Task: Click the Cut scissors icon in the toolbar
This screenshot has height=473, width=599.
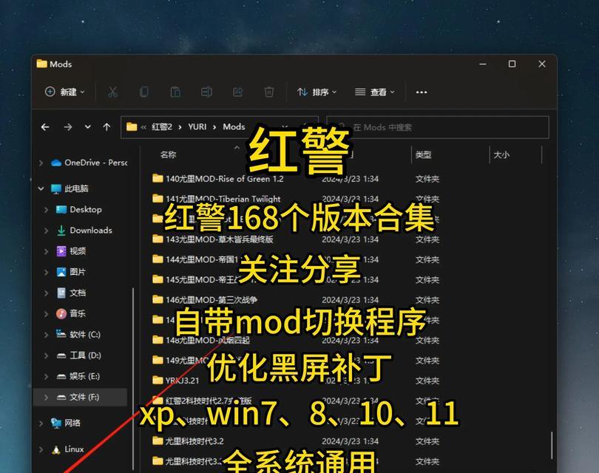Action: click(x=112, y=92)
